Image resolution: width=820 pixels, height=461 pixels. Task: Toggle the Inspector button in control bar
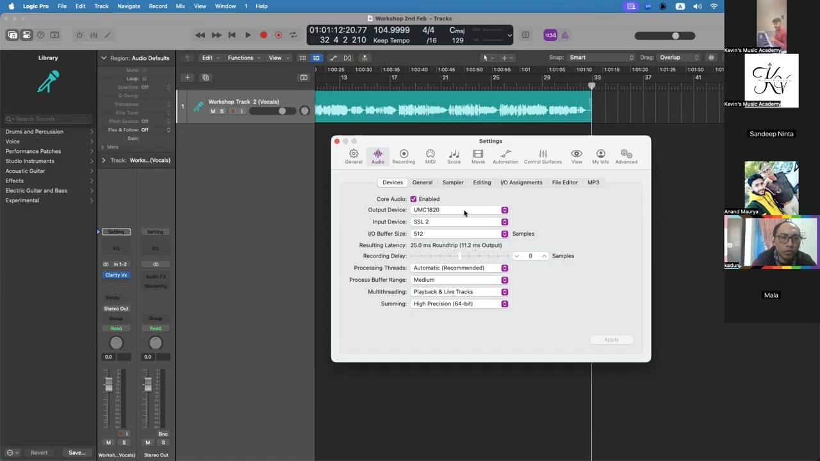(x=26, y=35)
